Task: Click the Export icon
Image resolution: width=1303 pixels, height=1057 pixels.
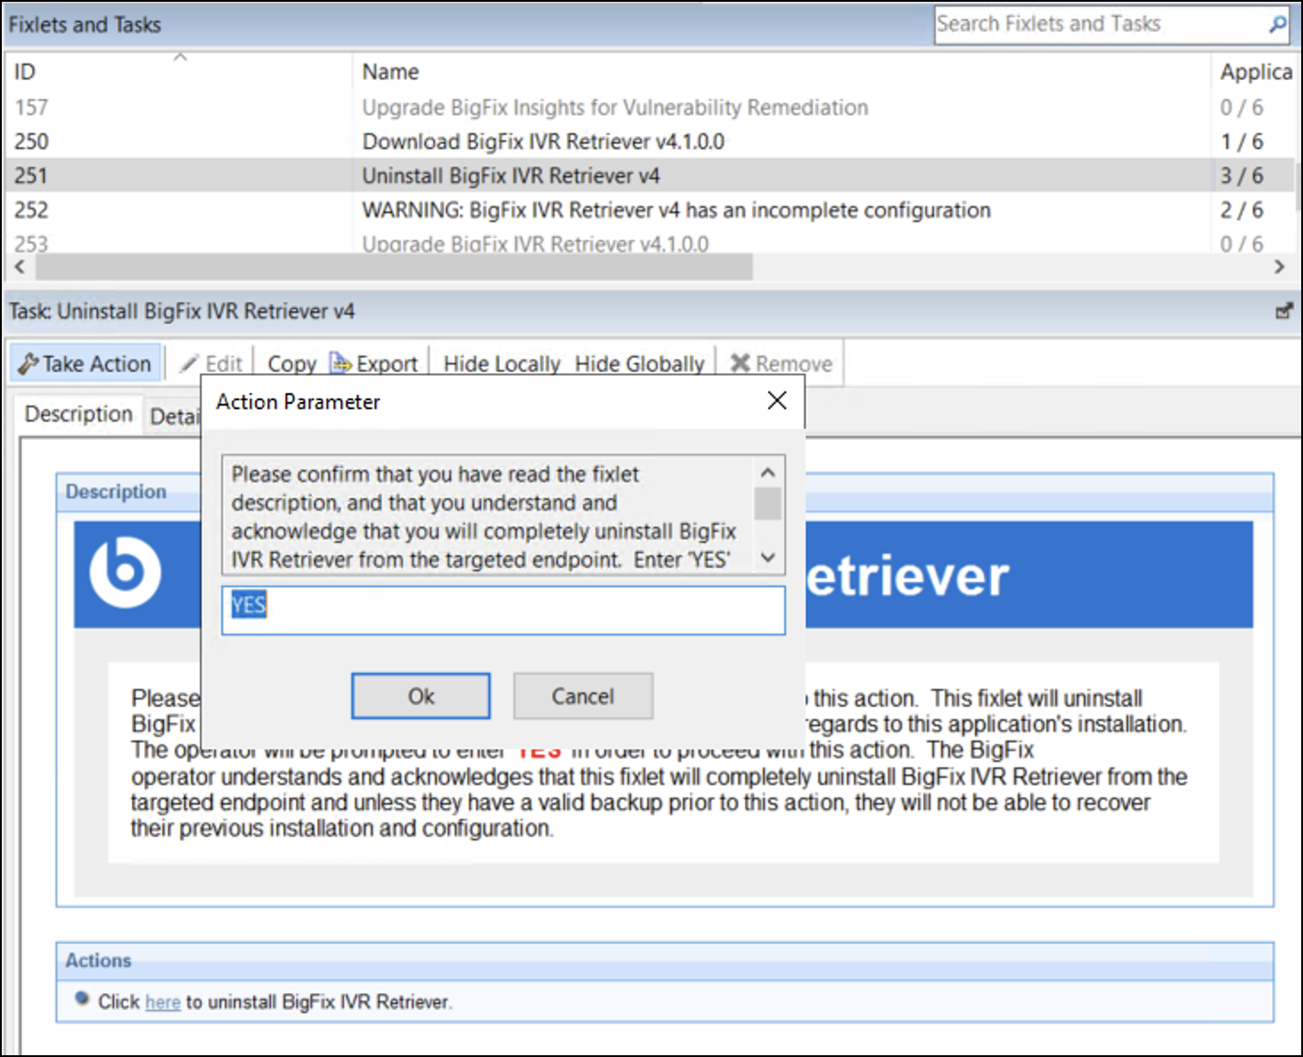Action: point(340,364)
